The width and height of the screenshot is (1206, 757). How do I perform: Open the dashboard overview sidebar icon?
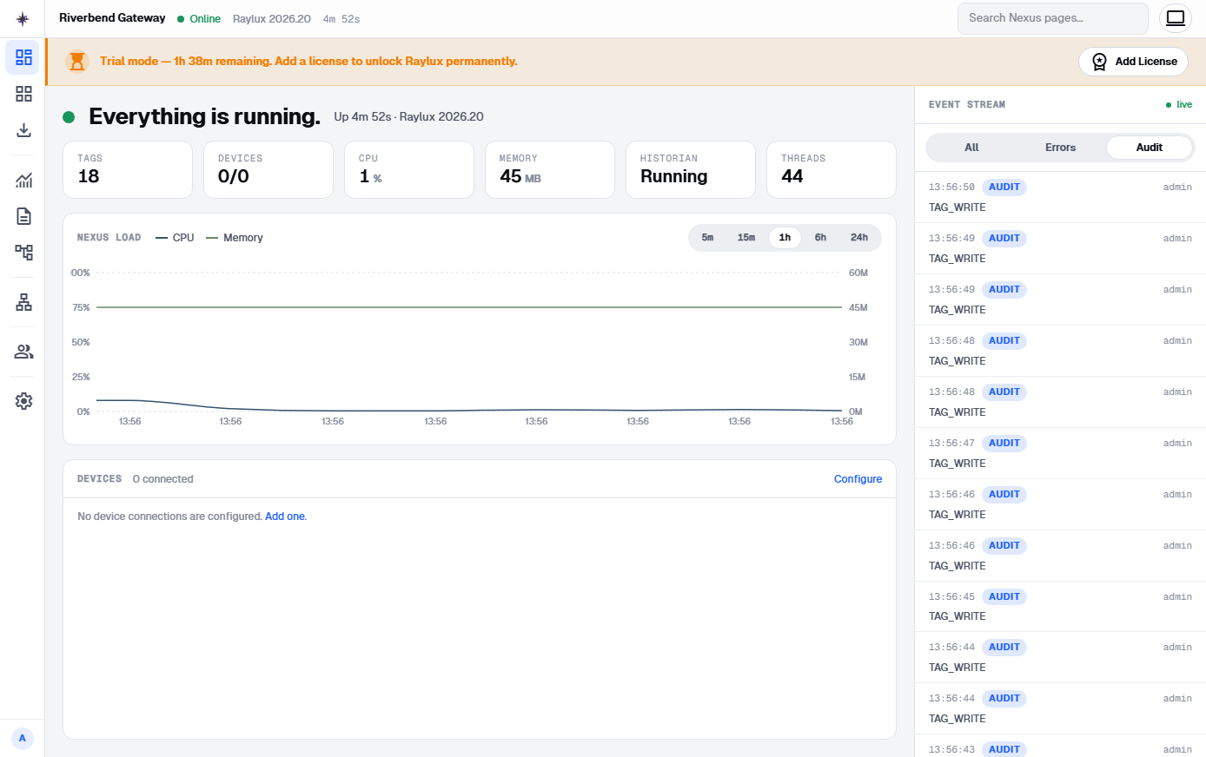pos(23,57)
